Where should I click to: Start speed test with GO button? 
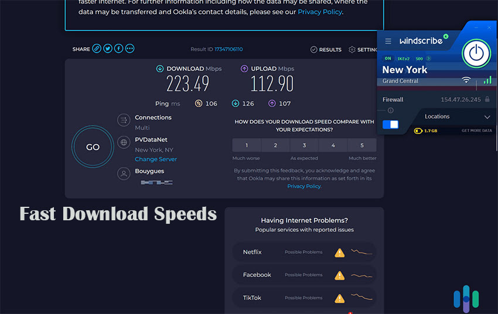pos(93,146)
